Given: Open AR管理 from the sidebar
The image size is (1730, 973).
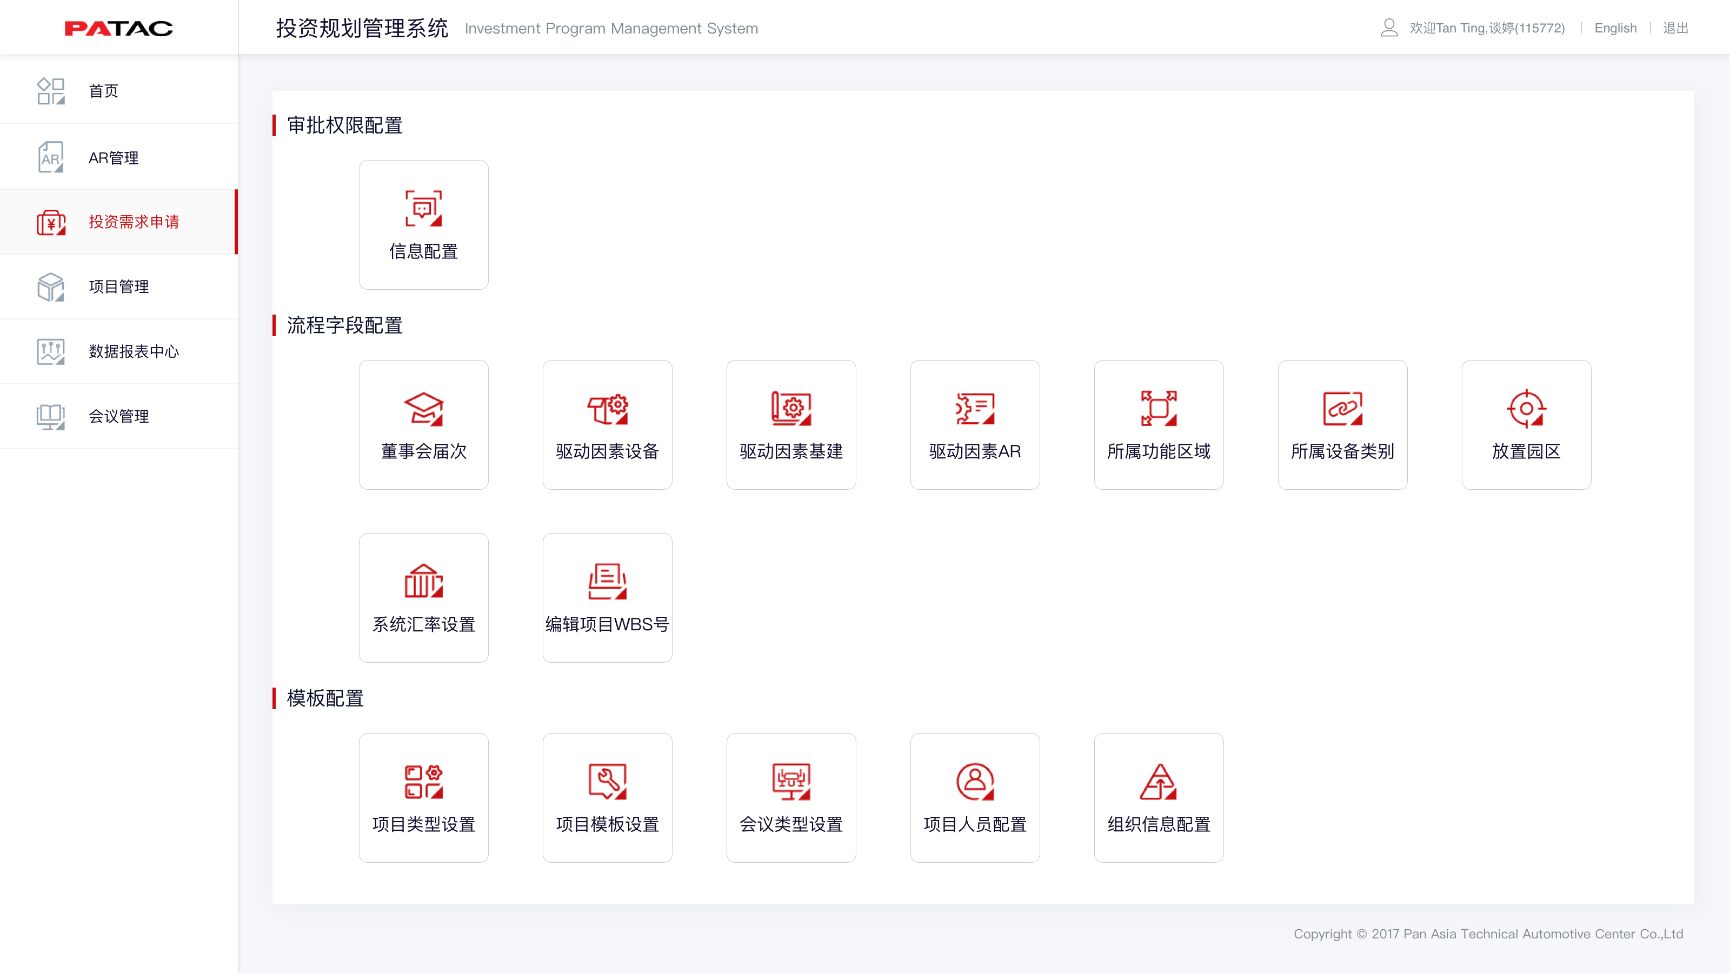Looking at the screenshot, I should coord(113,157).
